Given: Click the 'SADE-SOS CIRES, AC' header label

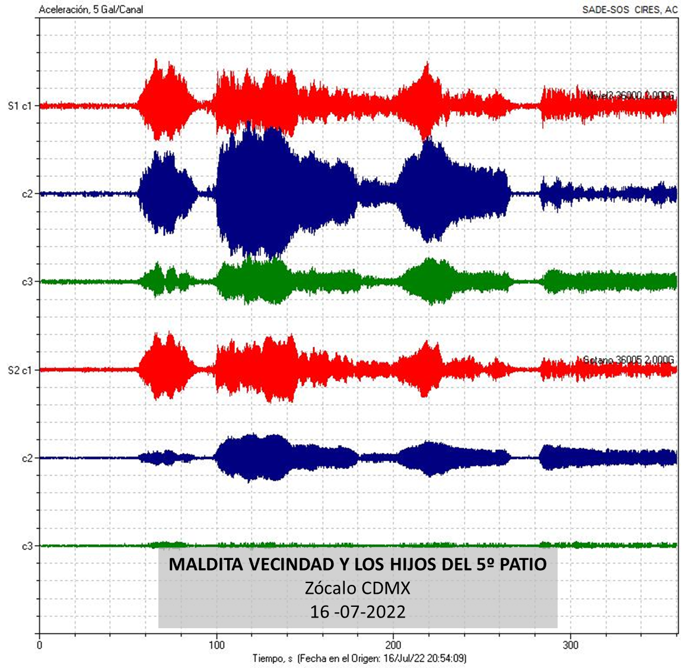Looking at the screenshot, I should pyautogui.click(x=629, y=10).
